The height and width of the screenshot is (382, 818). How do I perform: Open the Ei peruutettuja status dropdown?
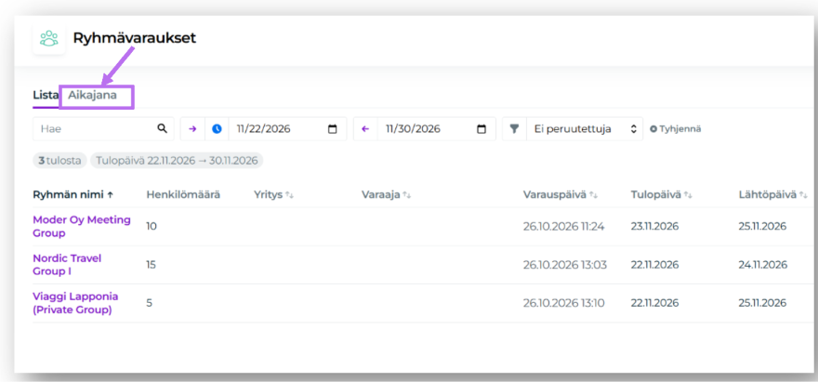(585, 129)
